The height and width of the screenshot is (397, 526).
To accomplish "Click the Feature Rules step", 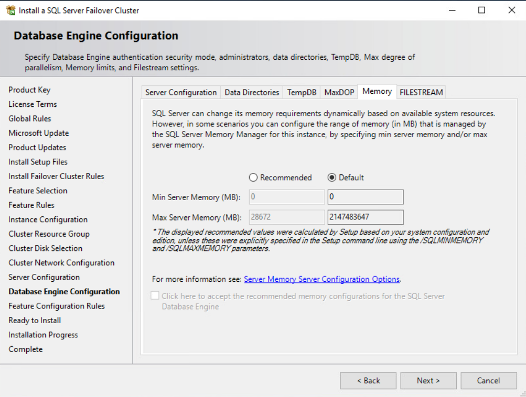I will pyautogui.click(x=31, y=205).
